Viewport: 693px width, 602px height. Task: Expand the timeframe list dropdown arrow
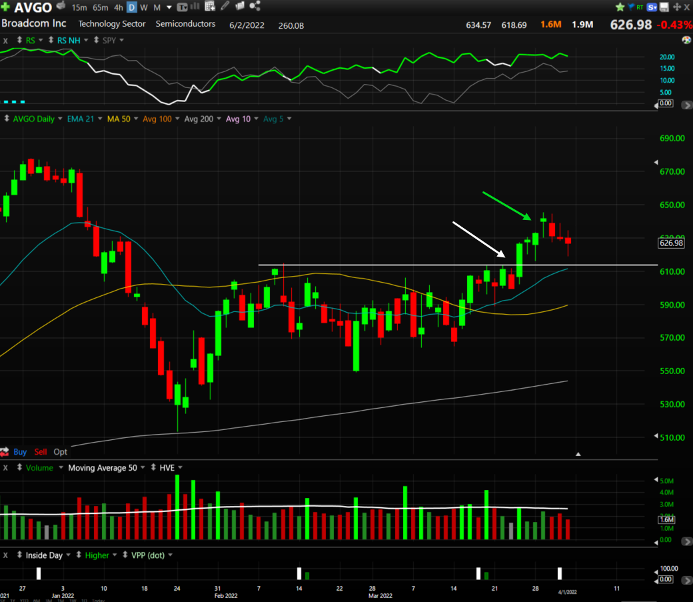click(x=169, y=7)
